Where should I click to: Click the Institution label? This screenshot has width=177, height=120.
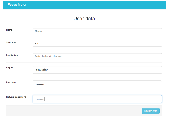(12, 55)
